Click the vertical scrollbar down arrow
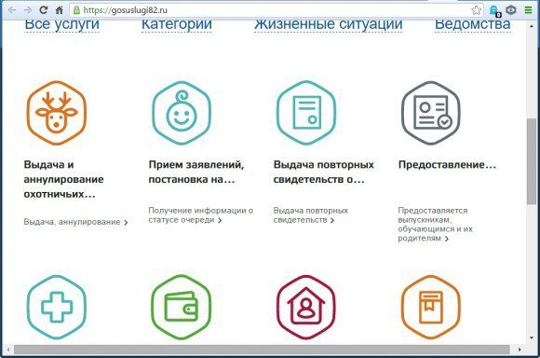The image size is (540, 358). [532, 338]
